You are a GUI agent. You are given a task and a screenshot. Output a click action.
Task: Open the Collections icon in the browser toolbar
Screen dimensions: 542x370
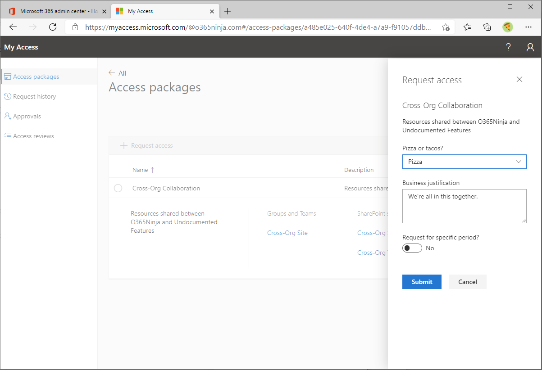pos(487,27)
